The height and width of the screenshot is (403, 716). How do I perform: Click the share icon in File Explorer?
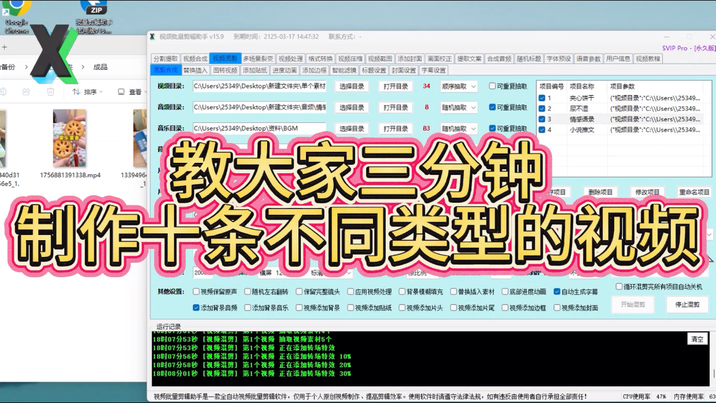26,92
